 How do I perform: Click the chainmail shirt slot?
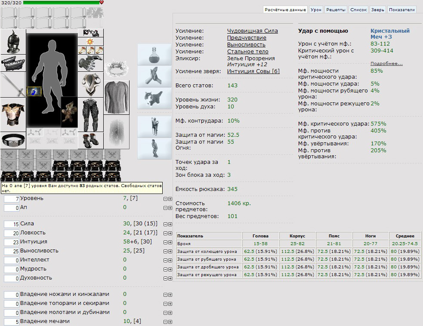tap(117, 97)
